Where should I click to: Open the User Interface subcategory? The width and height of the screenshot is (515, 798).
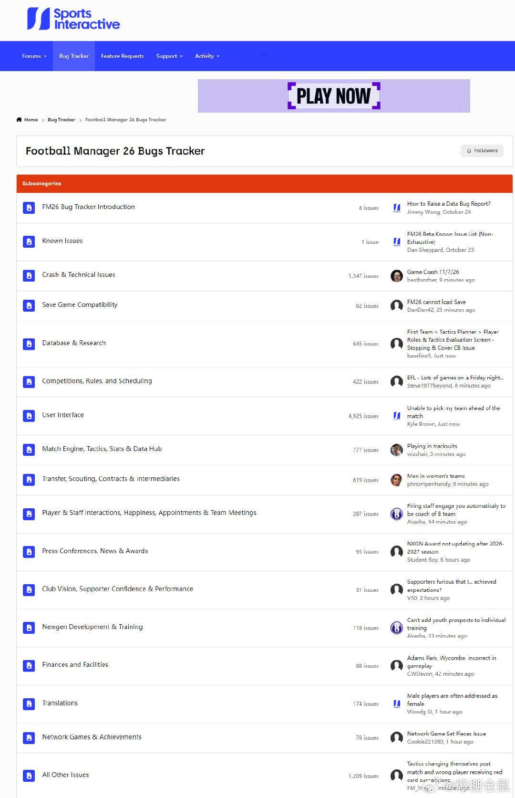(x=63, y=415)
